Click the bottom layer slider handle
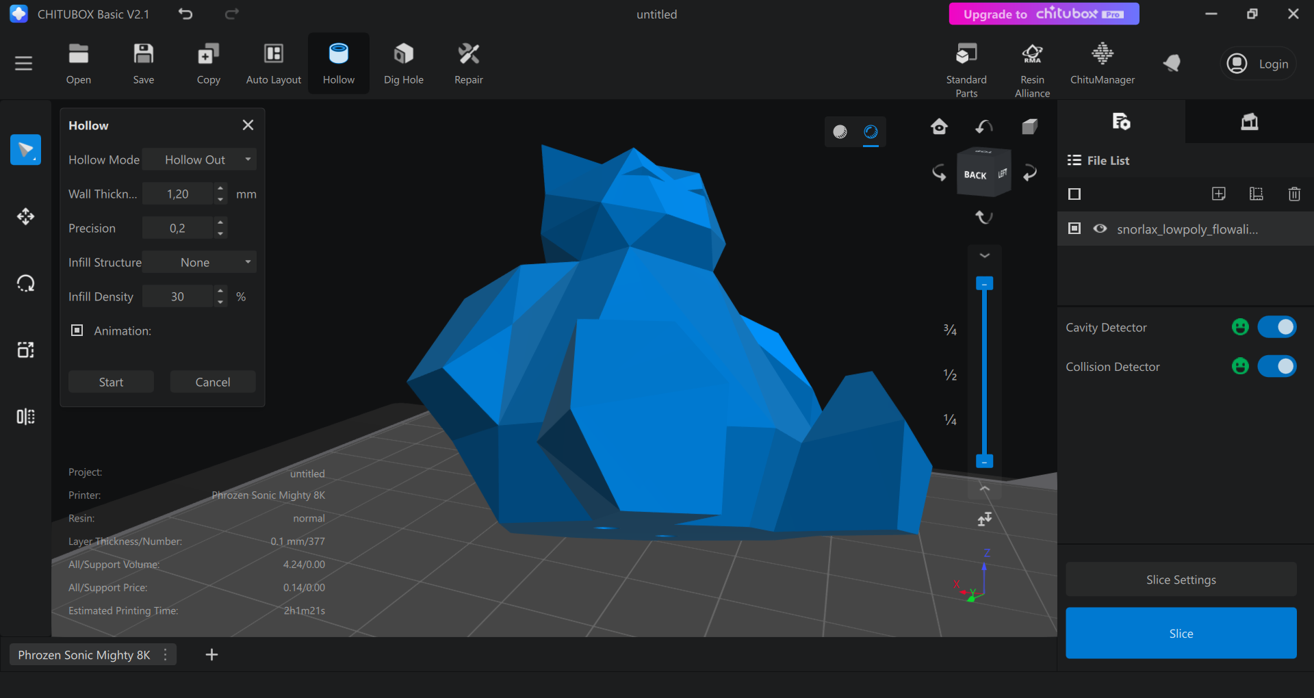This screenshot has width=1314, height=698. tap(984, 461)
